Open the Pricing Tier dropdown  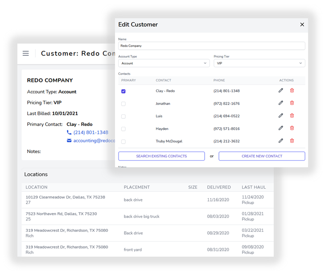pyautogui.click(x=259, y=63)
